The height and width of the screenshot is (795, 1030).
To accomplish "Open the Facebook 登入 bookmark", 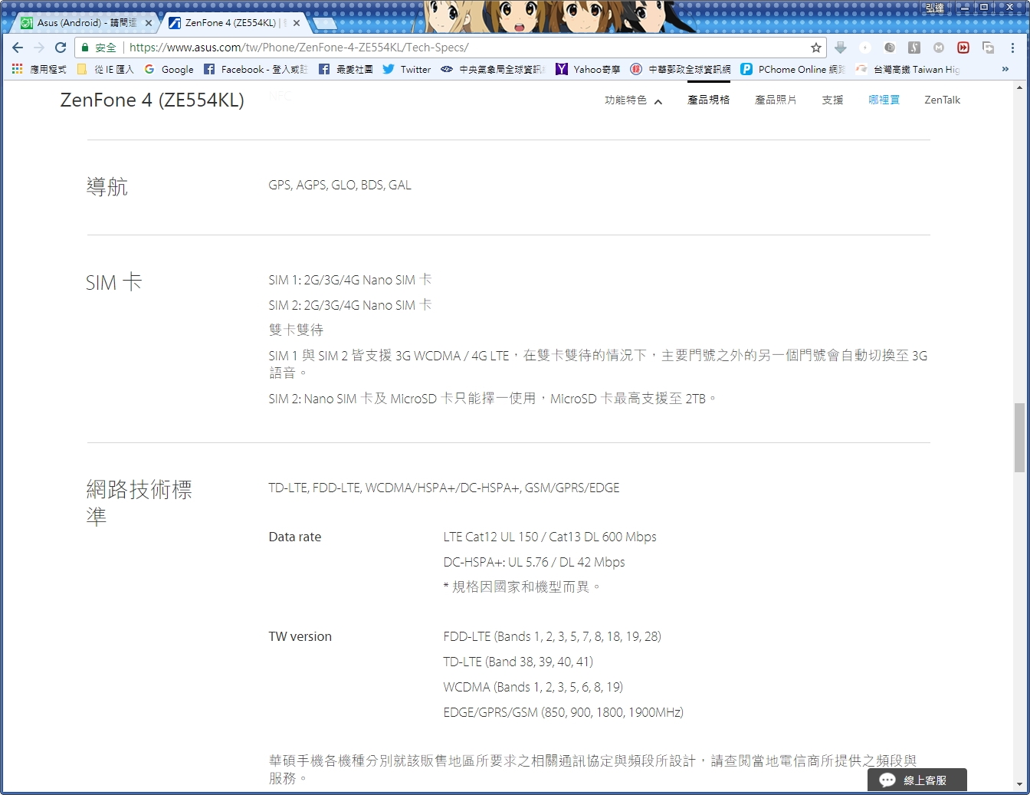I will (256, 69).
